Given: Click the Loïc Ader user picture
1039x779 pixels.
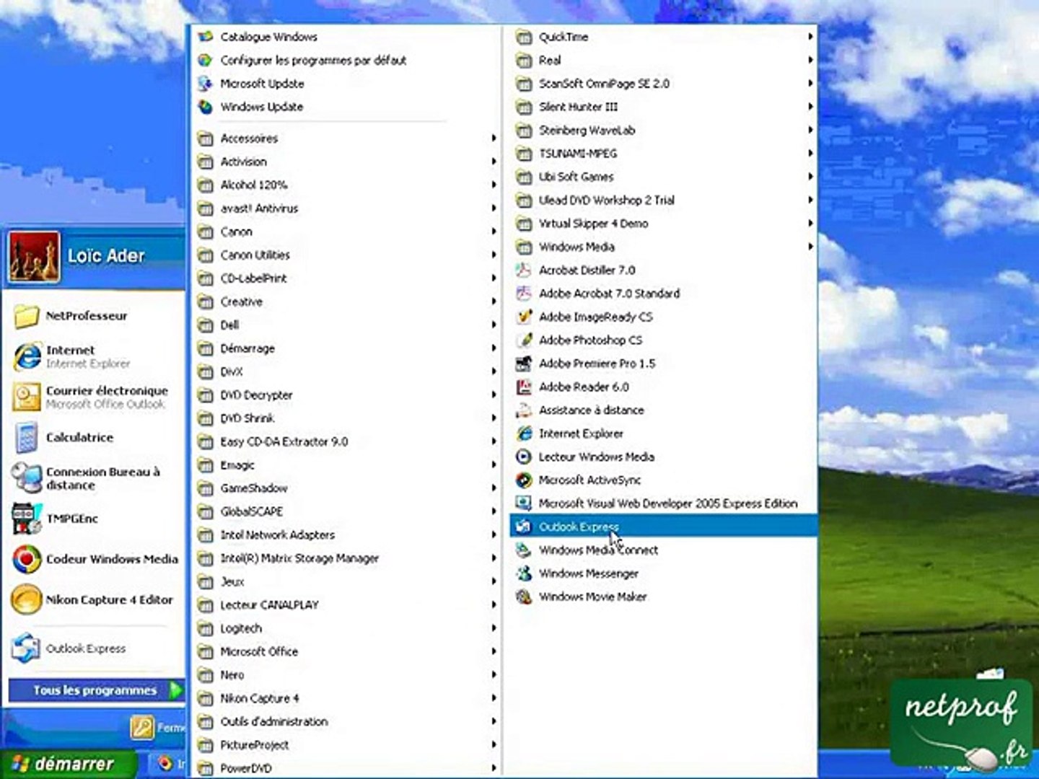Looking at the screenshot, I should [34, 257].
